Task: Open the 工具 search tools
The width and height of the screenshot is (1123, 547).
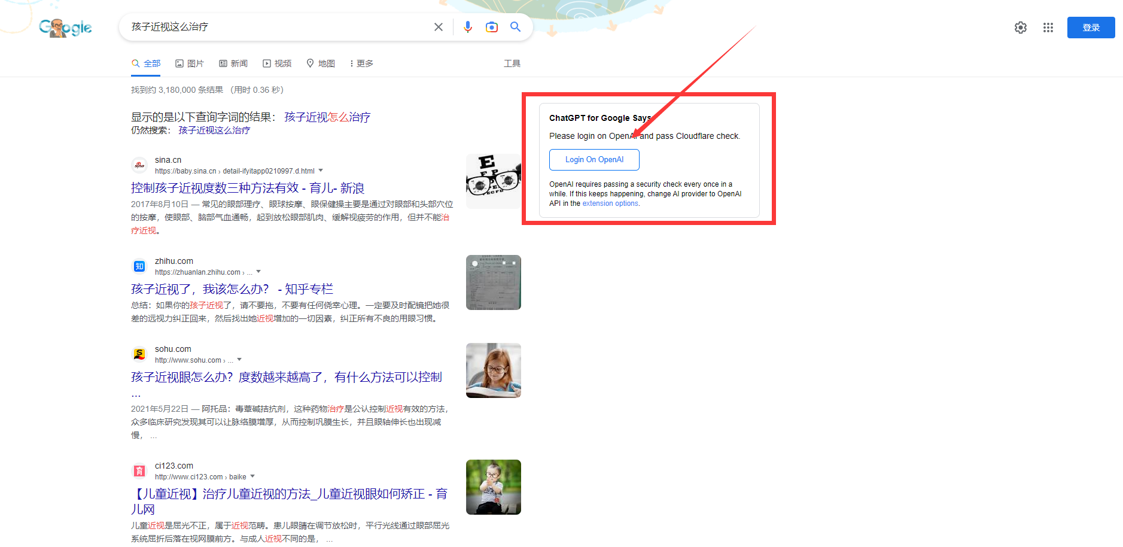Action: point(512,63)
